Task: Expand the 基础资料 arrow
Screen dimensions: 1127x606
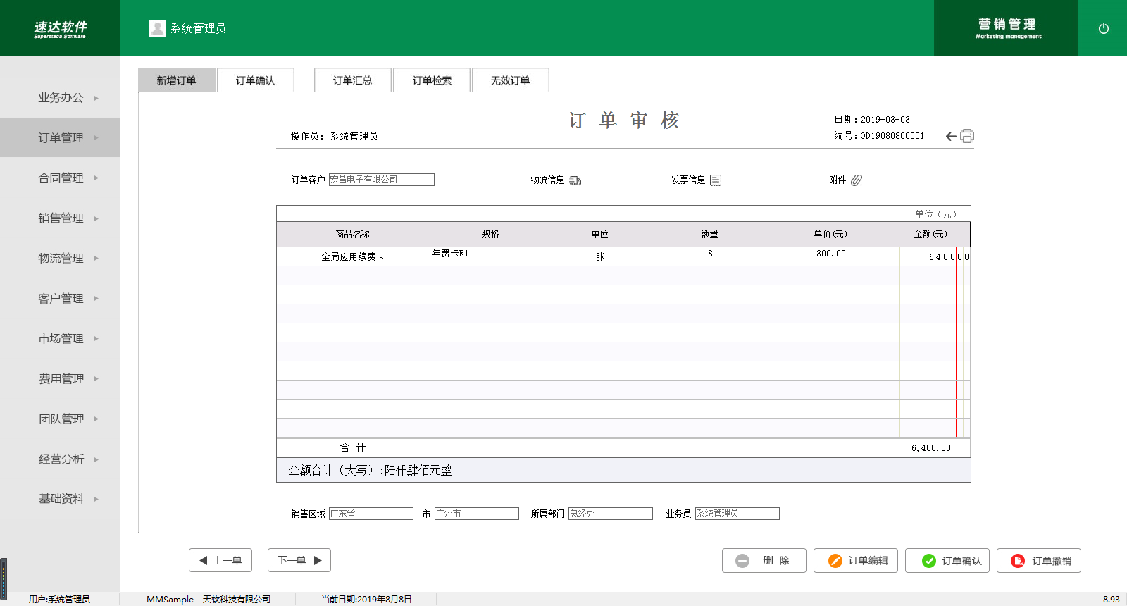Action: coord(96,499)
